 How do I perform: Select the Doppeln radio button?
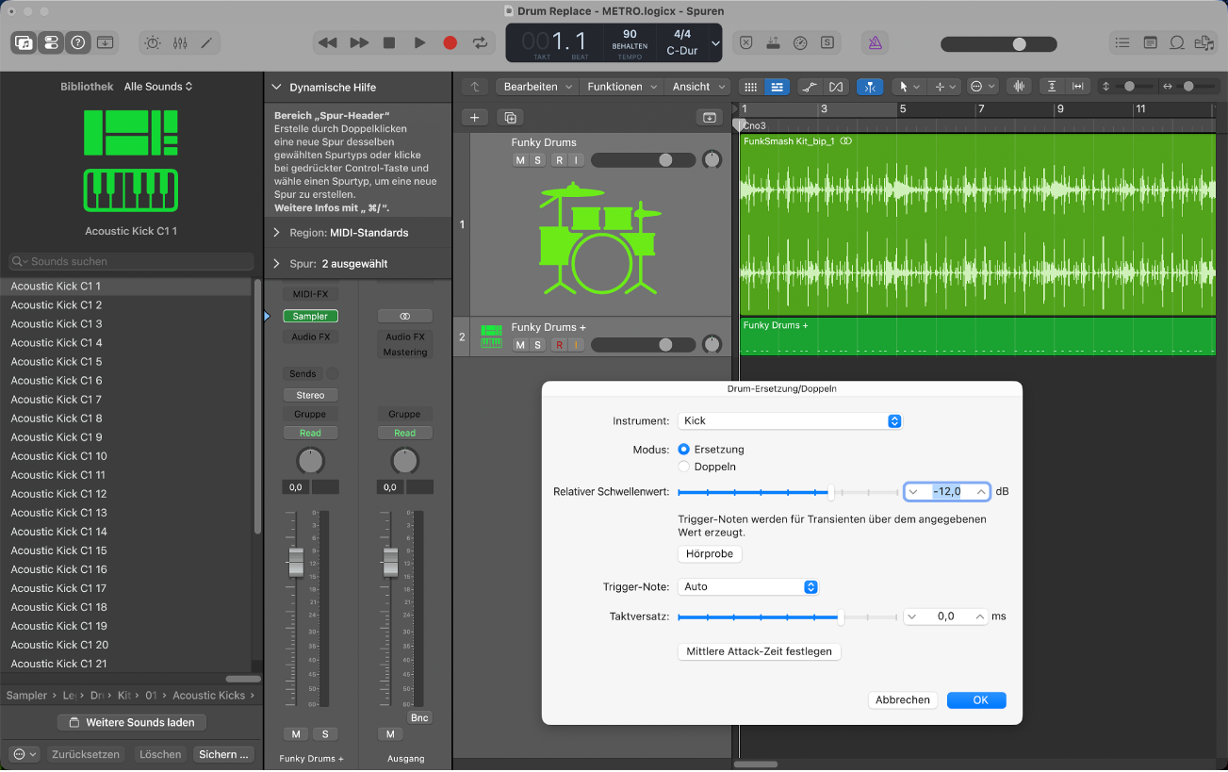click(x=684, y=467)
